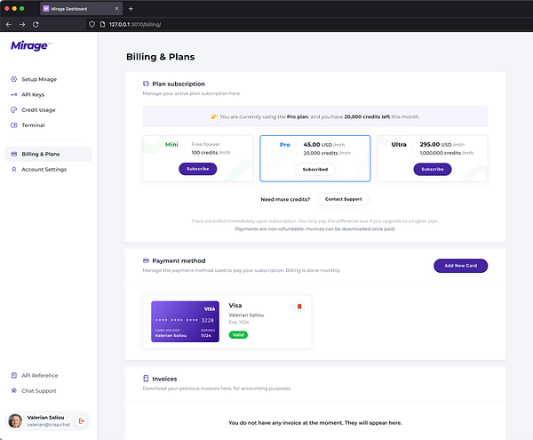Click the Account Settings person icon

[x=14, y=170]
